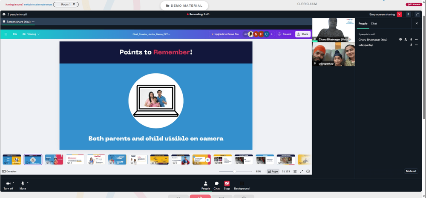Image resolution: width=426 pixels, height=198 pixels.
Task: Expand microphone options chevron
Action: pyautogui.click(x=28, y=182)
